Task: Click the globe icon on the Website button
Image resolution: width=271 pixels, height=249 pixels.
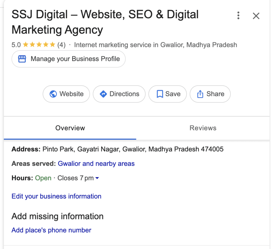Action: (x=53, y=94)
